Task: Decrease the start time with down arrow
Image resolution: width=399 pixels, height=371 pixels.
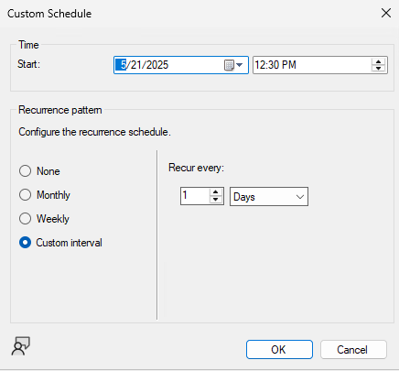Action: pos(379,69)
